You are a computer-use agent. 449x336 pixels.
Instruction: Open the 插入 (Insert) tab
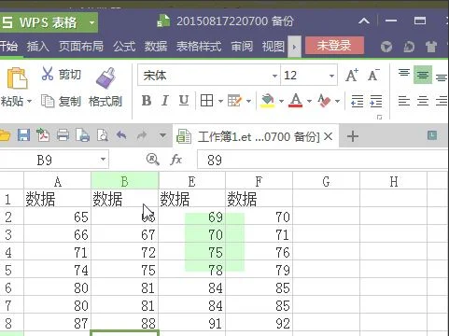pyautogui.click(x=37, y=47)
